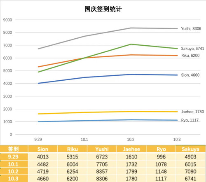Select cell with value 1732
The width and height of the screenshot is (206, 182).
point(131,164)
